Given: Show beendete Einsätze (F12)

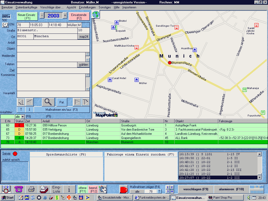Looking at the screenshot, I should click(93, 189).
